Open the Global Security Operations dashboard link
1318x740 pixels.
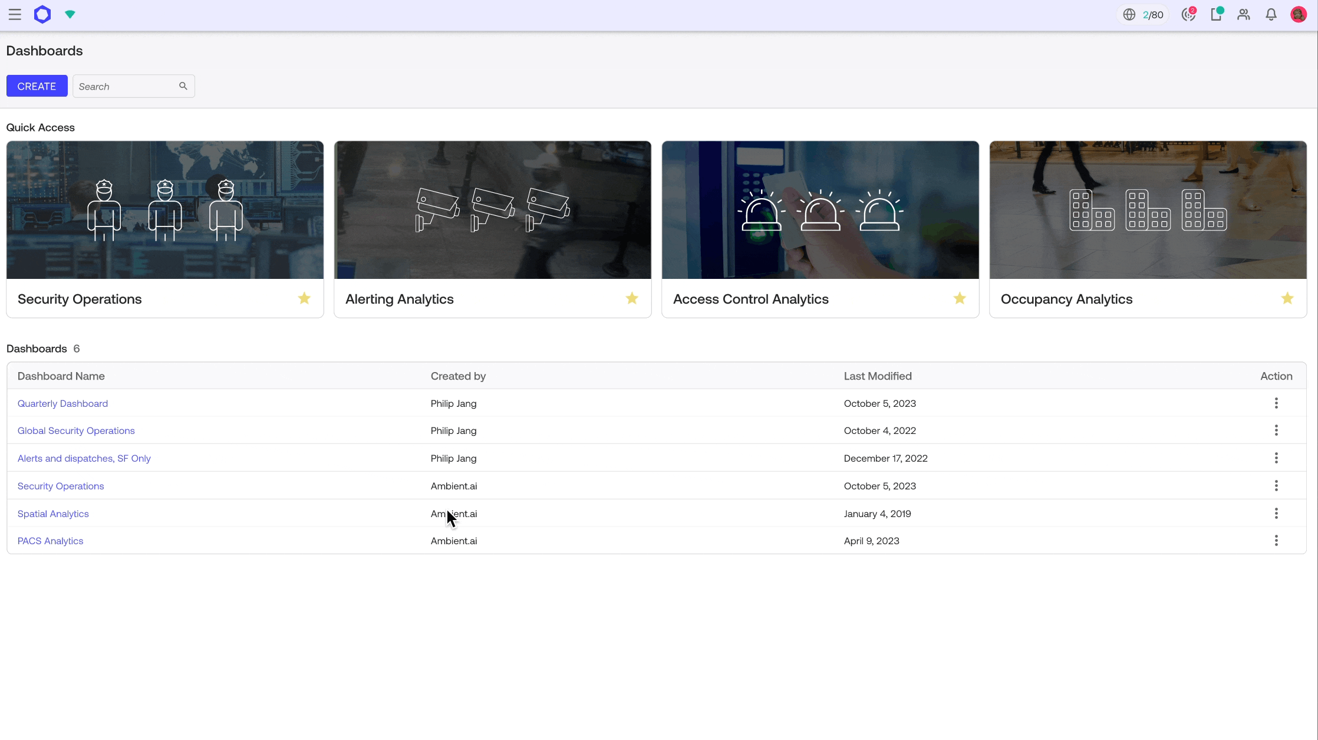click(75, 430)
